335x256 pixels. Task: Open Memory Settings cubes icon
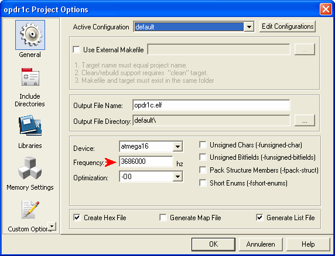point(30,168)
